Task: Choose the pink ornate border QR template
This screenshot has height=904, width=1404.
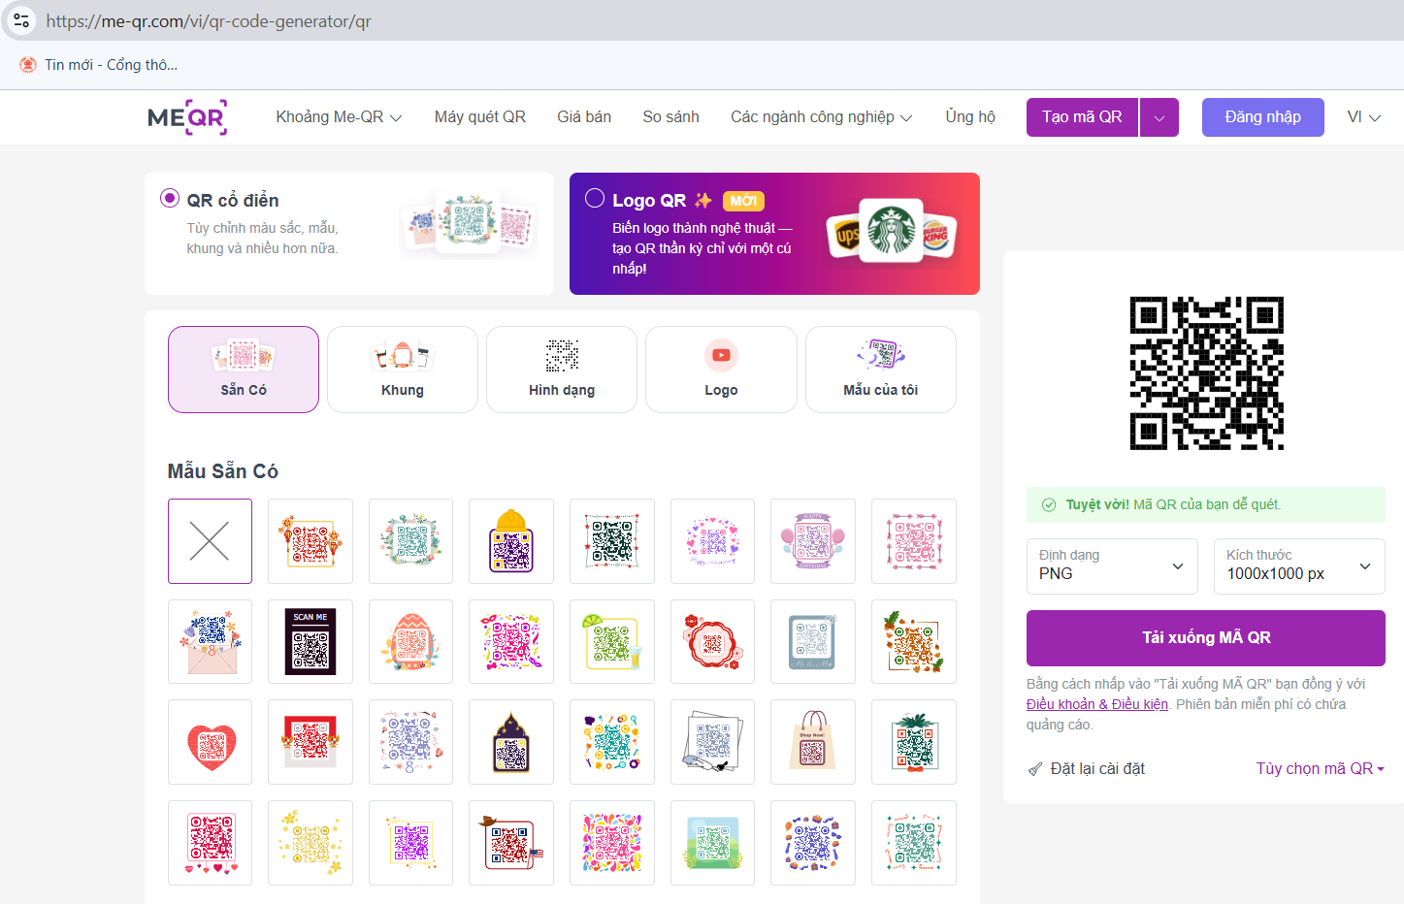Action: pyautogui.click(x=914, y=541)
